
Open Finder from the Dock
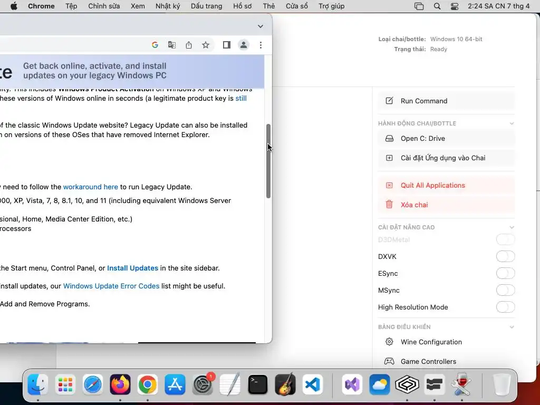pyautogui.click(x=37, y=384)
